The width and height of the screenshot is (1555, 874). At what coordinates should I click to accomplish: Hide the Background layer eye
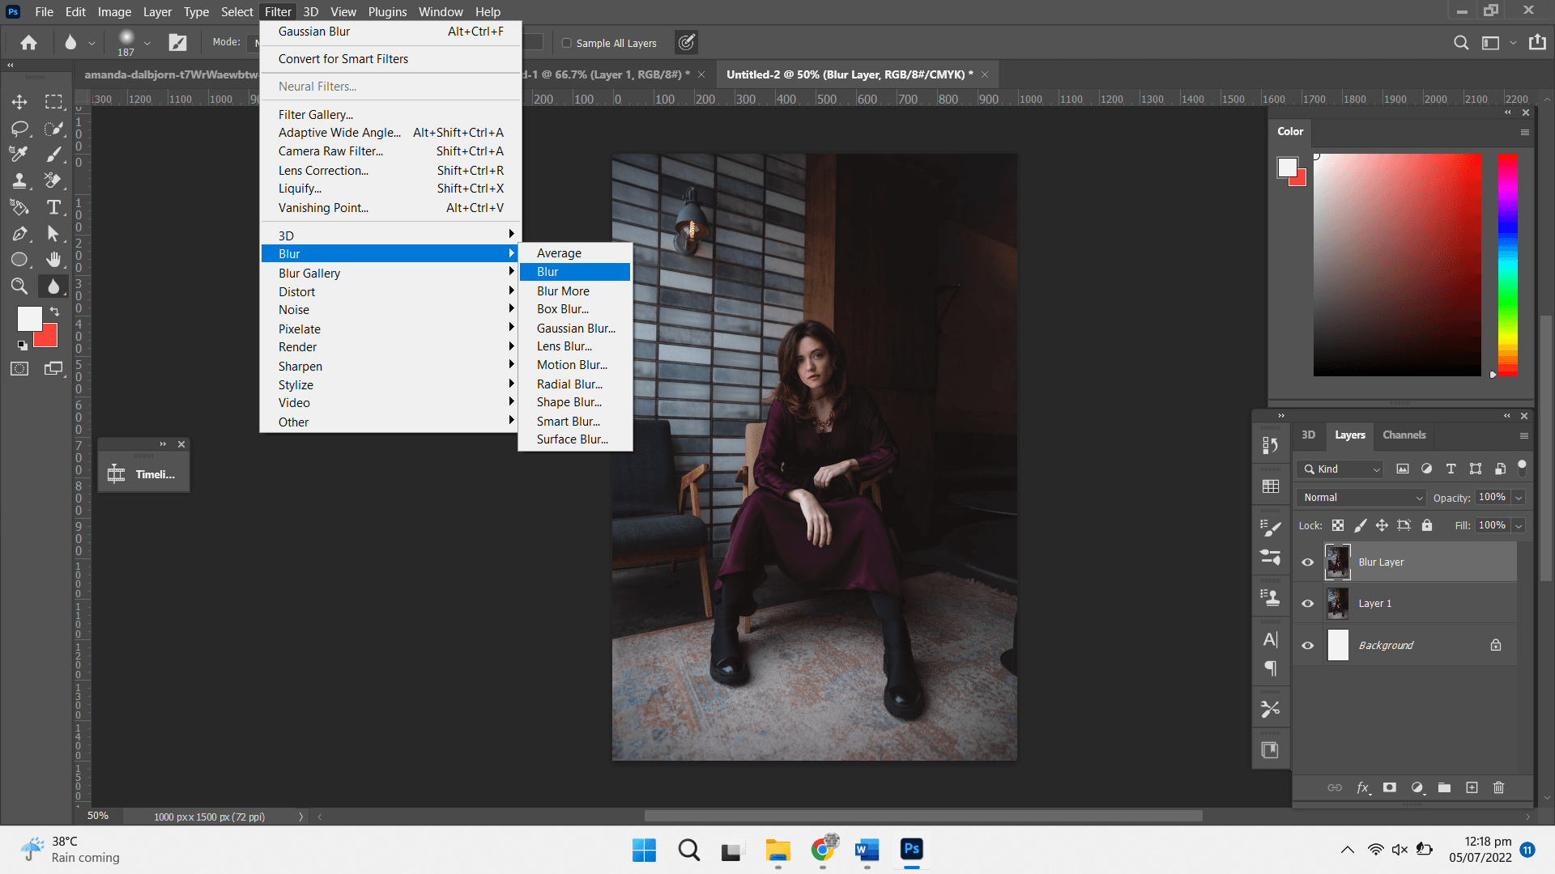pos(1307,646)
